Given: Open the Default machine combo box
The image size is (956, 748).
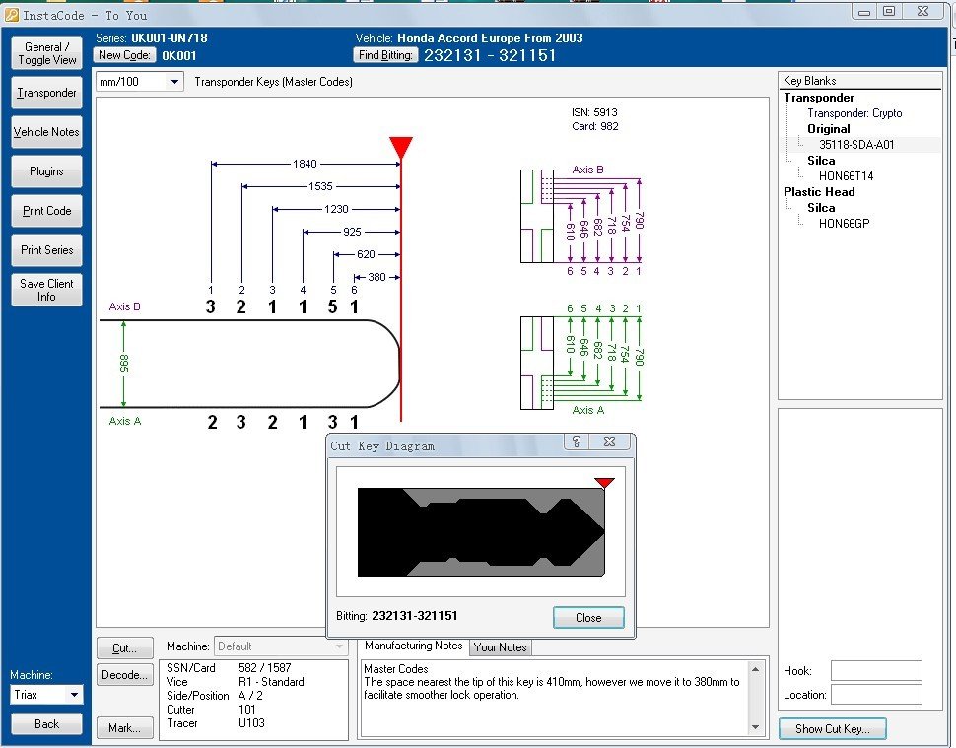Looking at the screenshot, I should click(281, 646).
